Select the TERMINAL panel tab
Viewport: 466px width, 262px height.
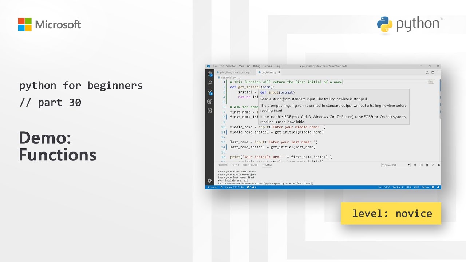point(267,165)
